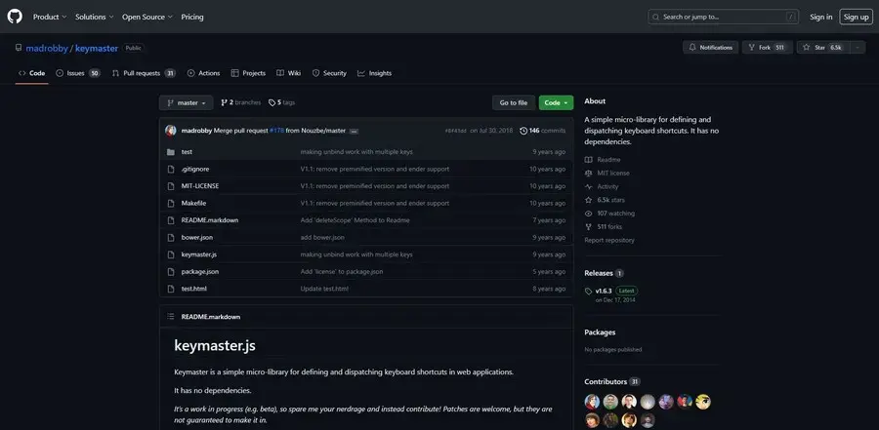Switch to the Code tab
Viewport: 879px width, 430px height.
[32, 73]
